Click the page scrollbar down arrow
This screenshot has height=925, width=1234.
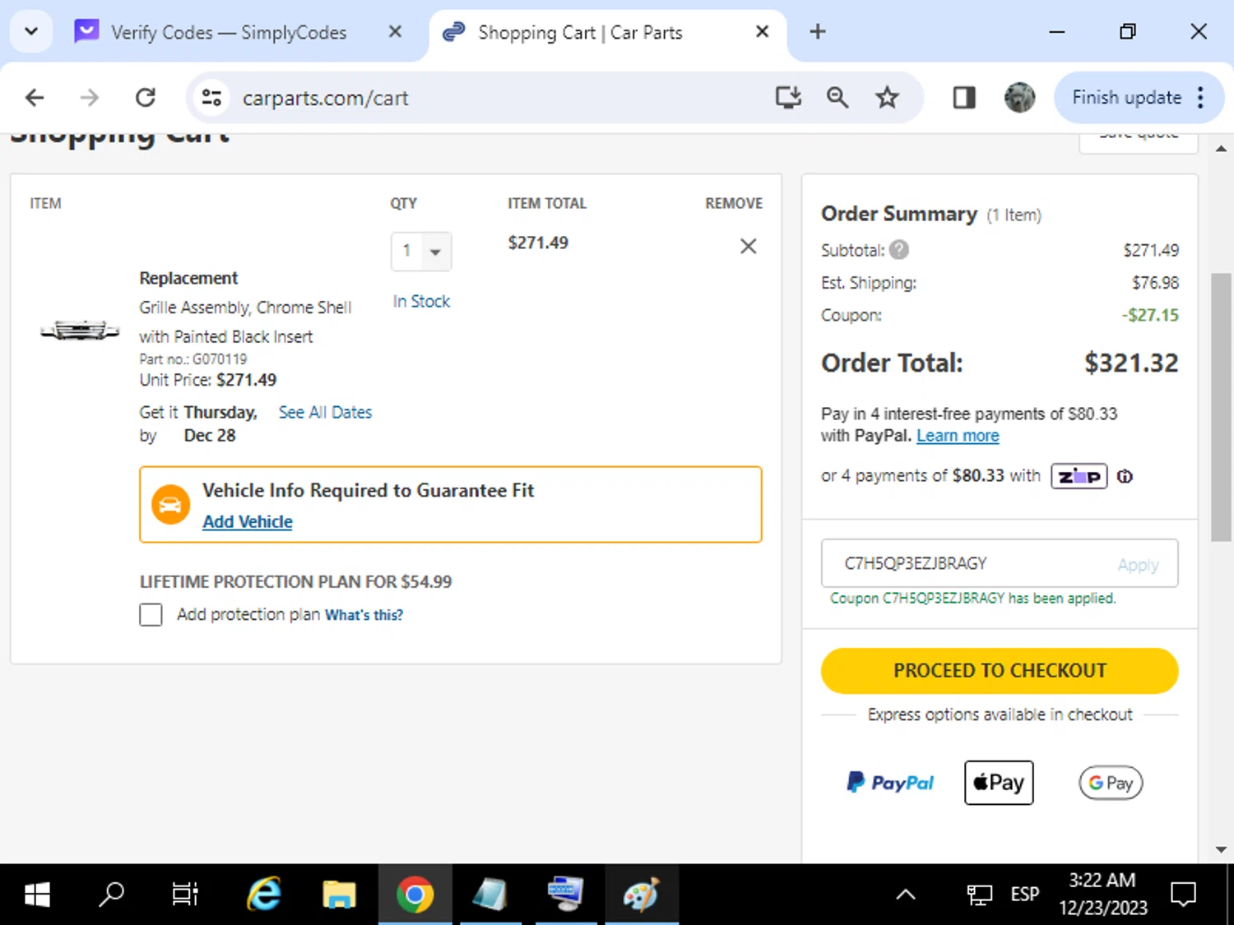(x=1221, y=849)
